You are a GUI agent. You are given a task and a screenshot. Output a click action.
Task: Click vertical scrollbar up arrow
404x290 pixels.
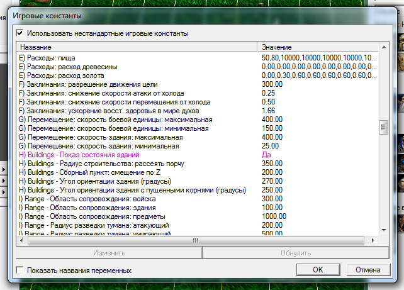point(384,47)
